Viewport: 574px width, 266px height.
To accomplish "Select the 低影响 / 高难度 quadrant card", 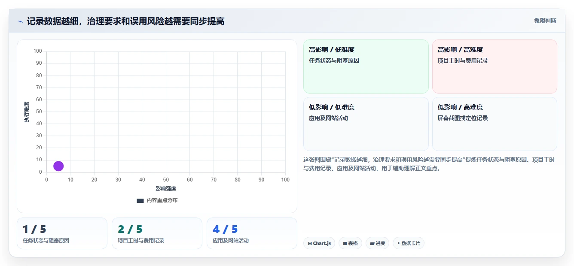I will point(495,124).
